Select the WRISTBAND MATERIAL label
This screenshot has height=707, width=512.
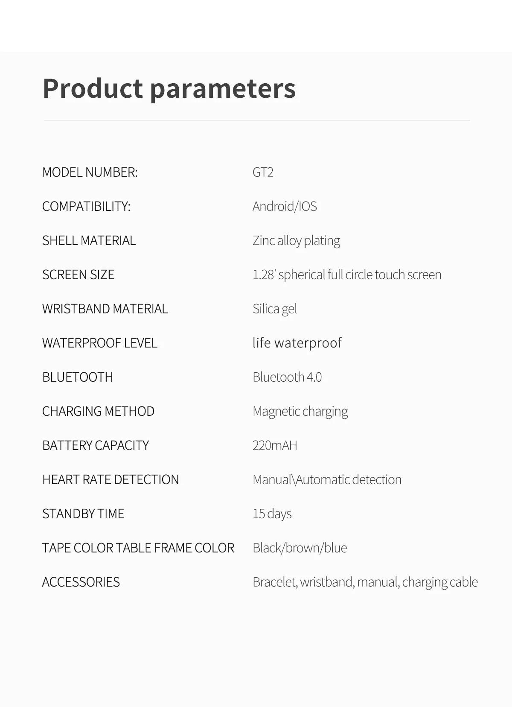point(105,309)
